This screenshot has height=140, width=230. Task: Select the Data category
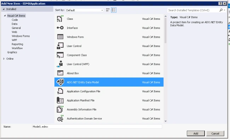pos(15,24)
